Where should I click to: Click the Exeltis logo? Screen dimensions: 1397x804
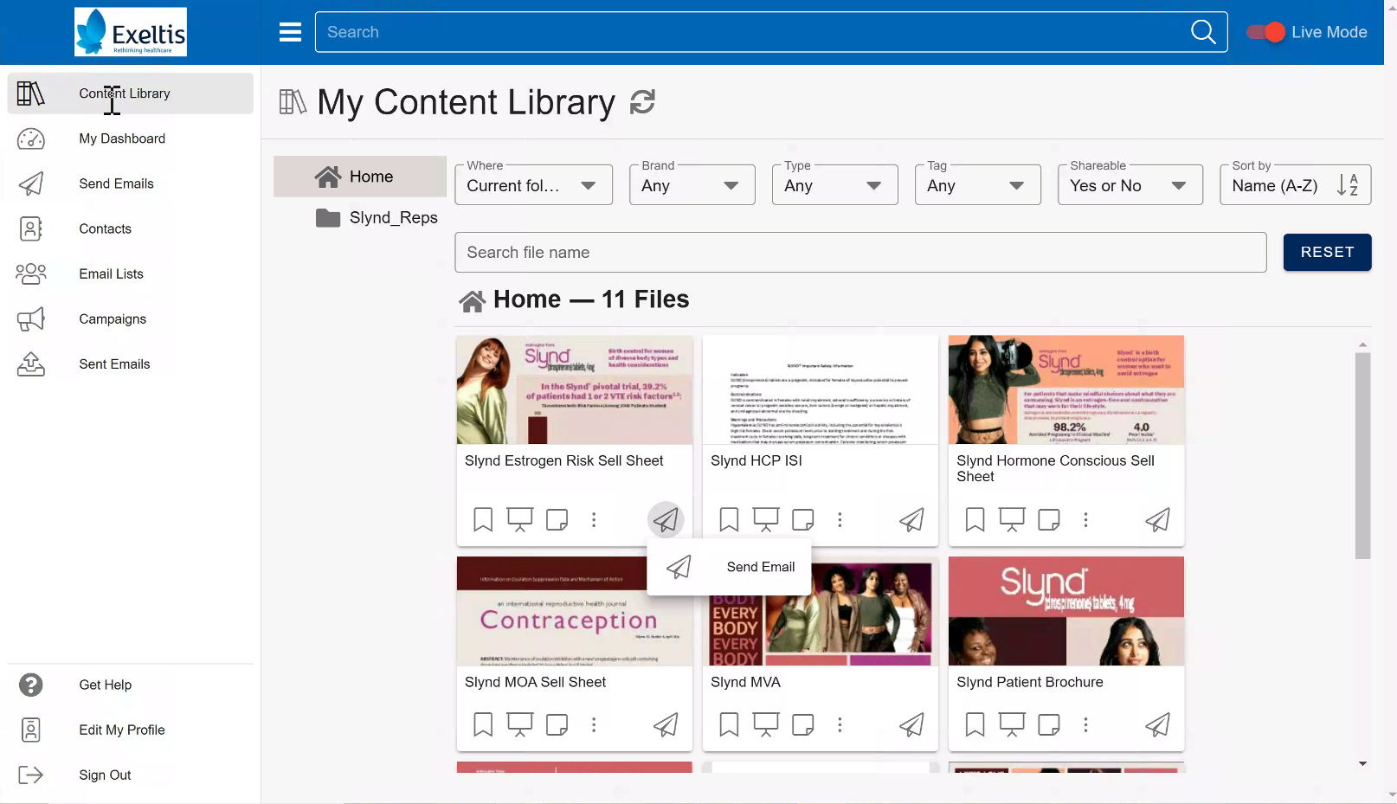click(x=131, y=32)
